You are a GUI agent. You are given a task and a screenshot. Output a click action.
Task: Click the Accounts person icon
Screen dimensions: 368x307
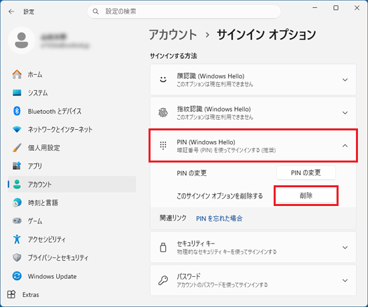17,184
